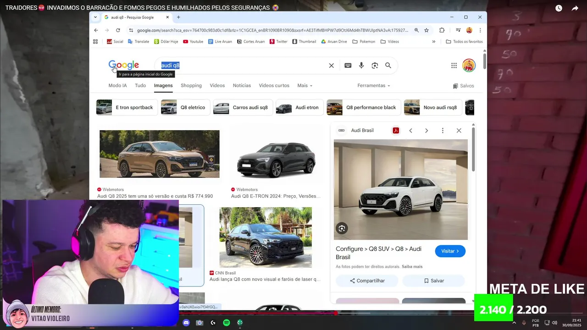The height and width of the screenshot is (330, 587).
Task: Switch to the 'Modo IA' tab
Action: 117,86
